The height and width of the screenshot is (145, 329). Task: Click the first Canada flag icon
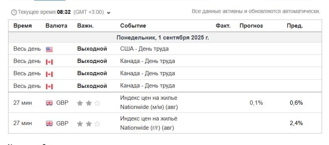(49, 62)
